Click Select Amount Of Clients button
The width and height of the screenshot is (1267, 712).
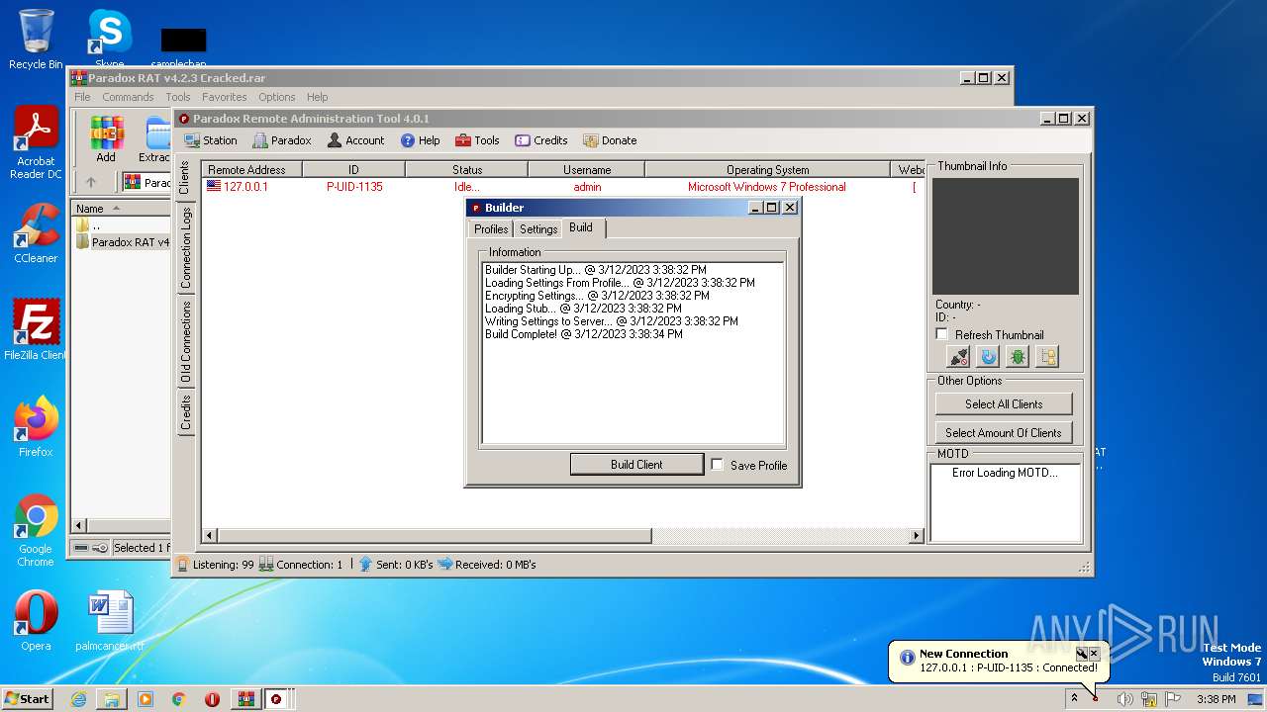tap(1004, 432)
